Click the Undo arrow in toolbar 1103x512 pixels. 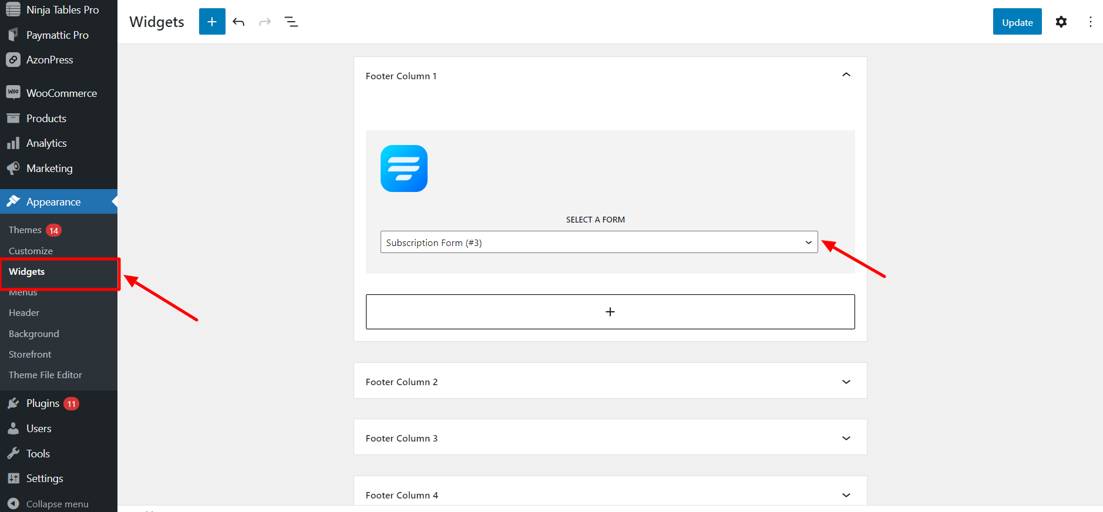tap(238, 22)
